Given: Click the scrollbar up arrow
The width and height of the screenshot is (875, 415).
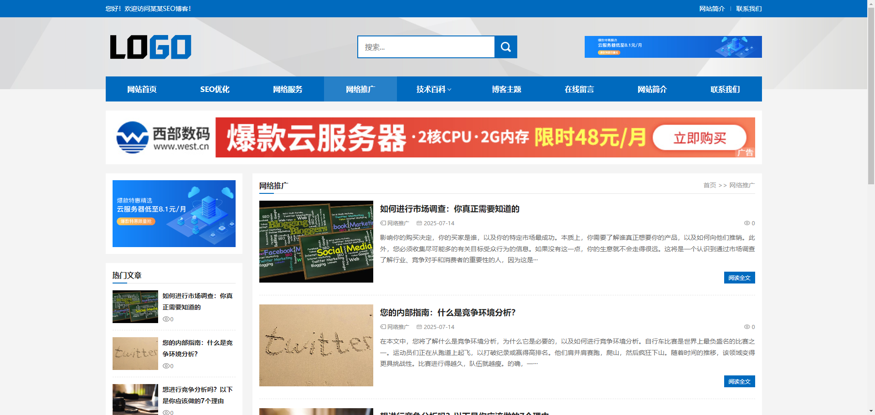Looking at the screenshot, I should (x=871, y=3).
